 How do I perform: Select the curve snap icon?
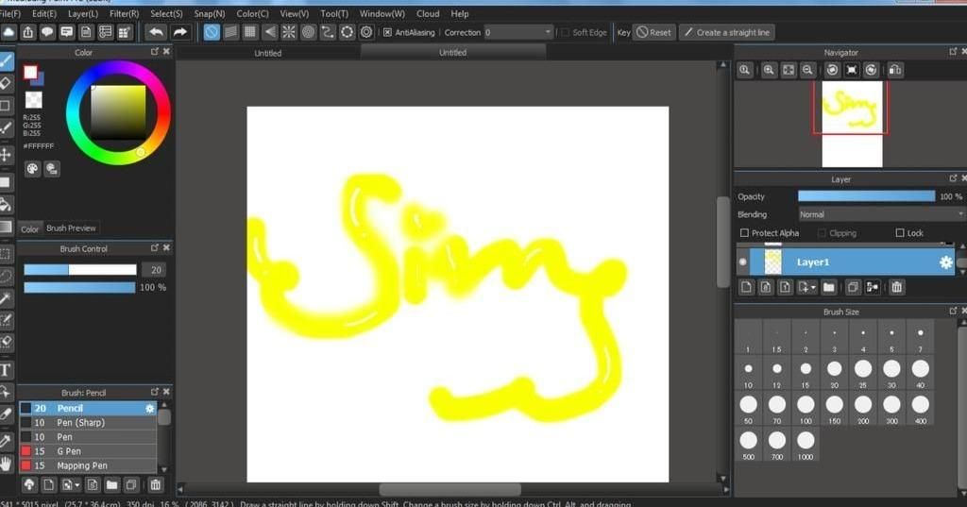point(328,32)
